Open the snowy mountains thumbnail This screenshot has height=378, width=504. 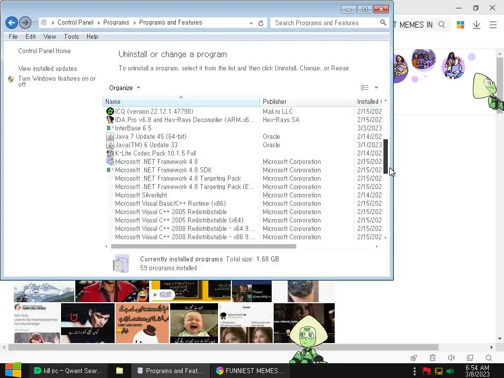tap(44, 291)
